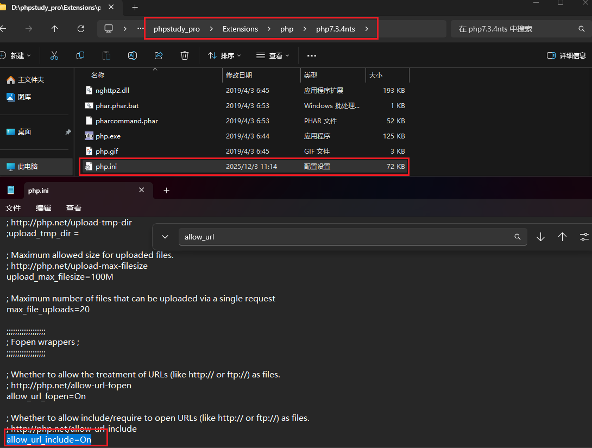Go up one folder level

[55, 29]
